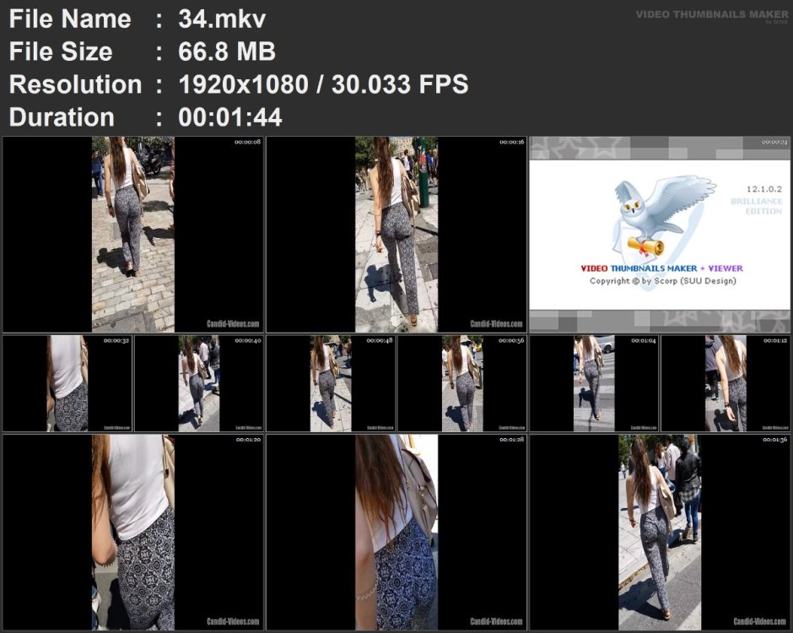The width and height of the screenshot is (793, 633).
Task: Open the large thumbnail timestamped 00:01:28
Action: click(396, 532)
